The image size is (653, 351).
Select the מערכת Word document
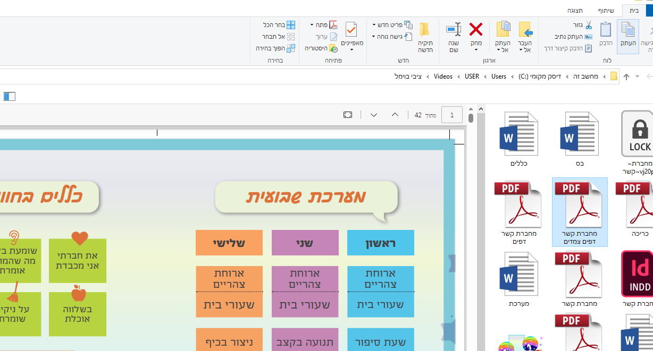519,280
